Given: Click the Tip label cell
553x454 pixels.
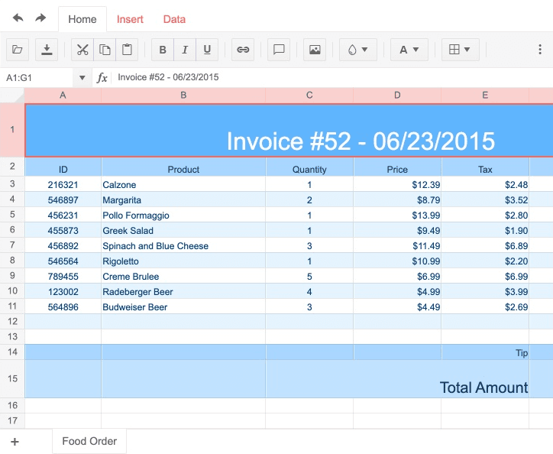Looking at the screenshot, I should point(485,352).
